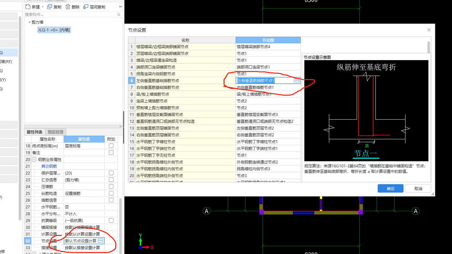Select JLQ-1 <0> [内墙] component
The image size is (452, 254).
point(54,30)
